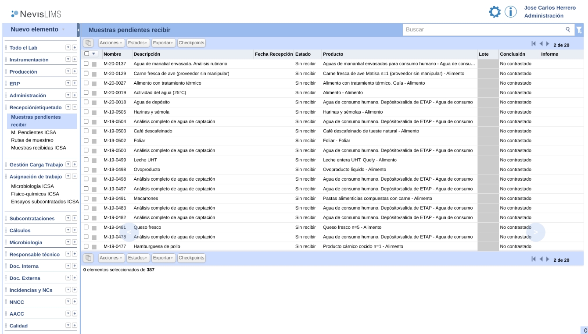This screenshot has width=588, height=334.
Task: Click the top Checkpoints button
Action: click(192, 43)
